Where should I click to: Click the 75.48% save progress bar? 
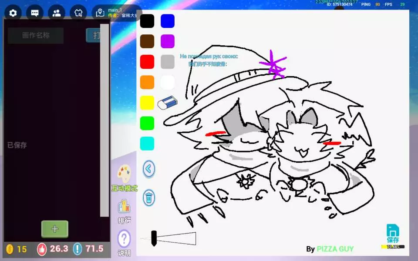pos(393,247)
